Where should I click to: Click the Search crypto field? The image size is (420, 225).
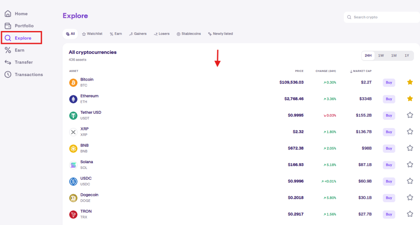[382, 17]
